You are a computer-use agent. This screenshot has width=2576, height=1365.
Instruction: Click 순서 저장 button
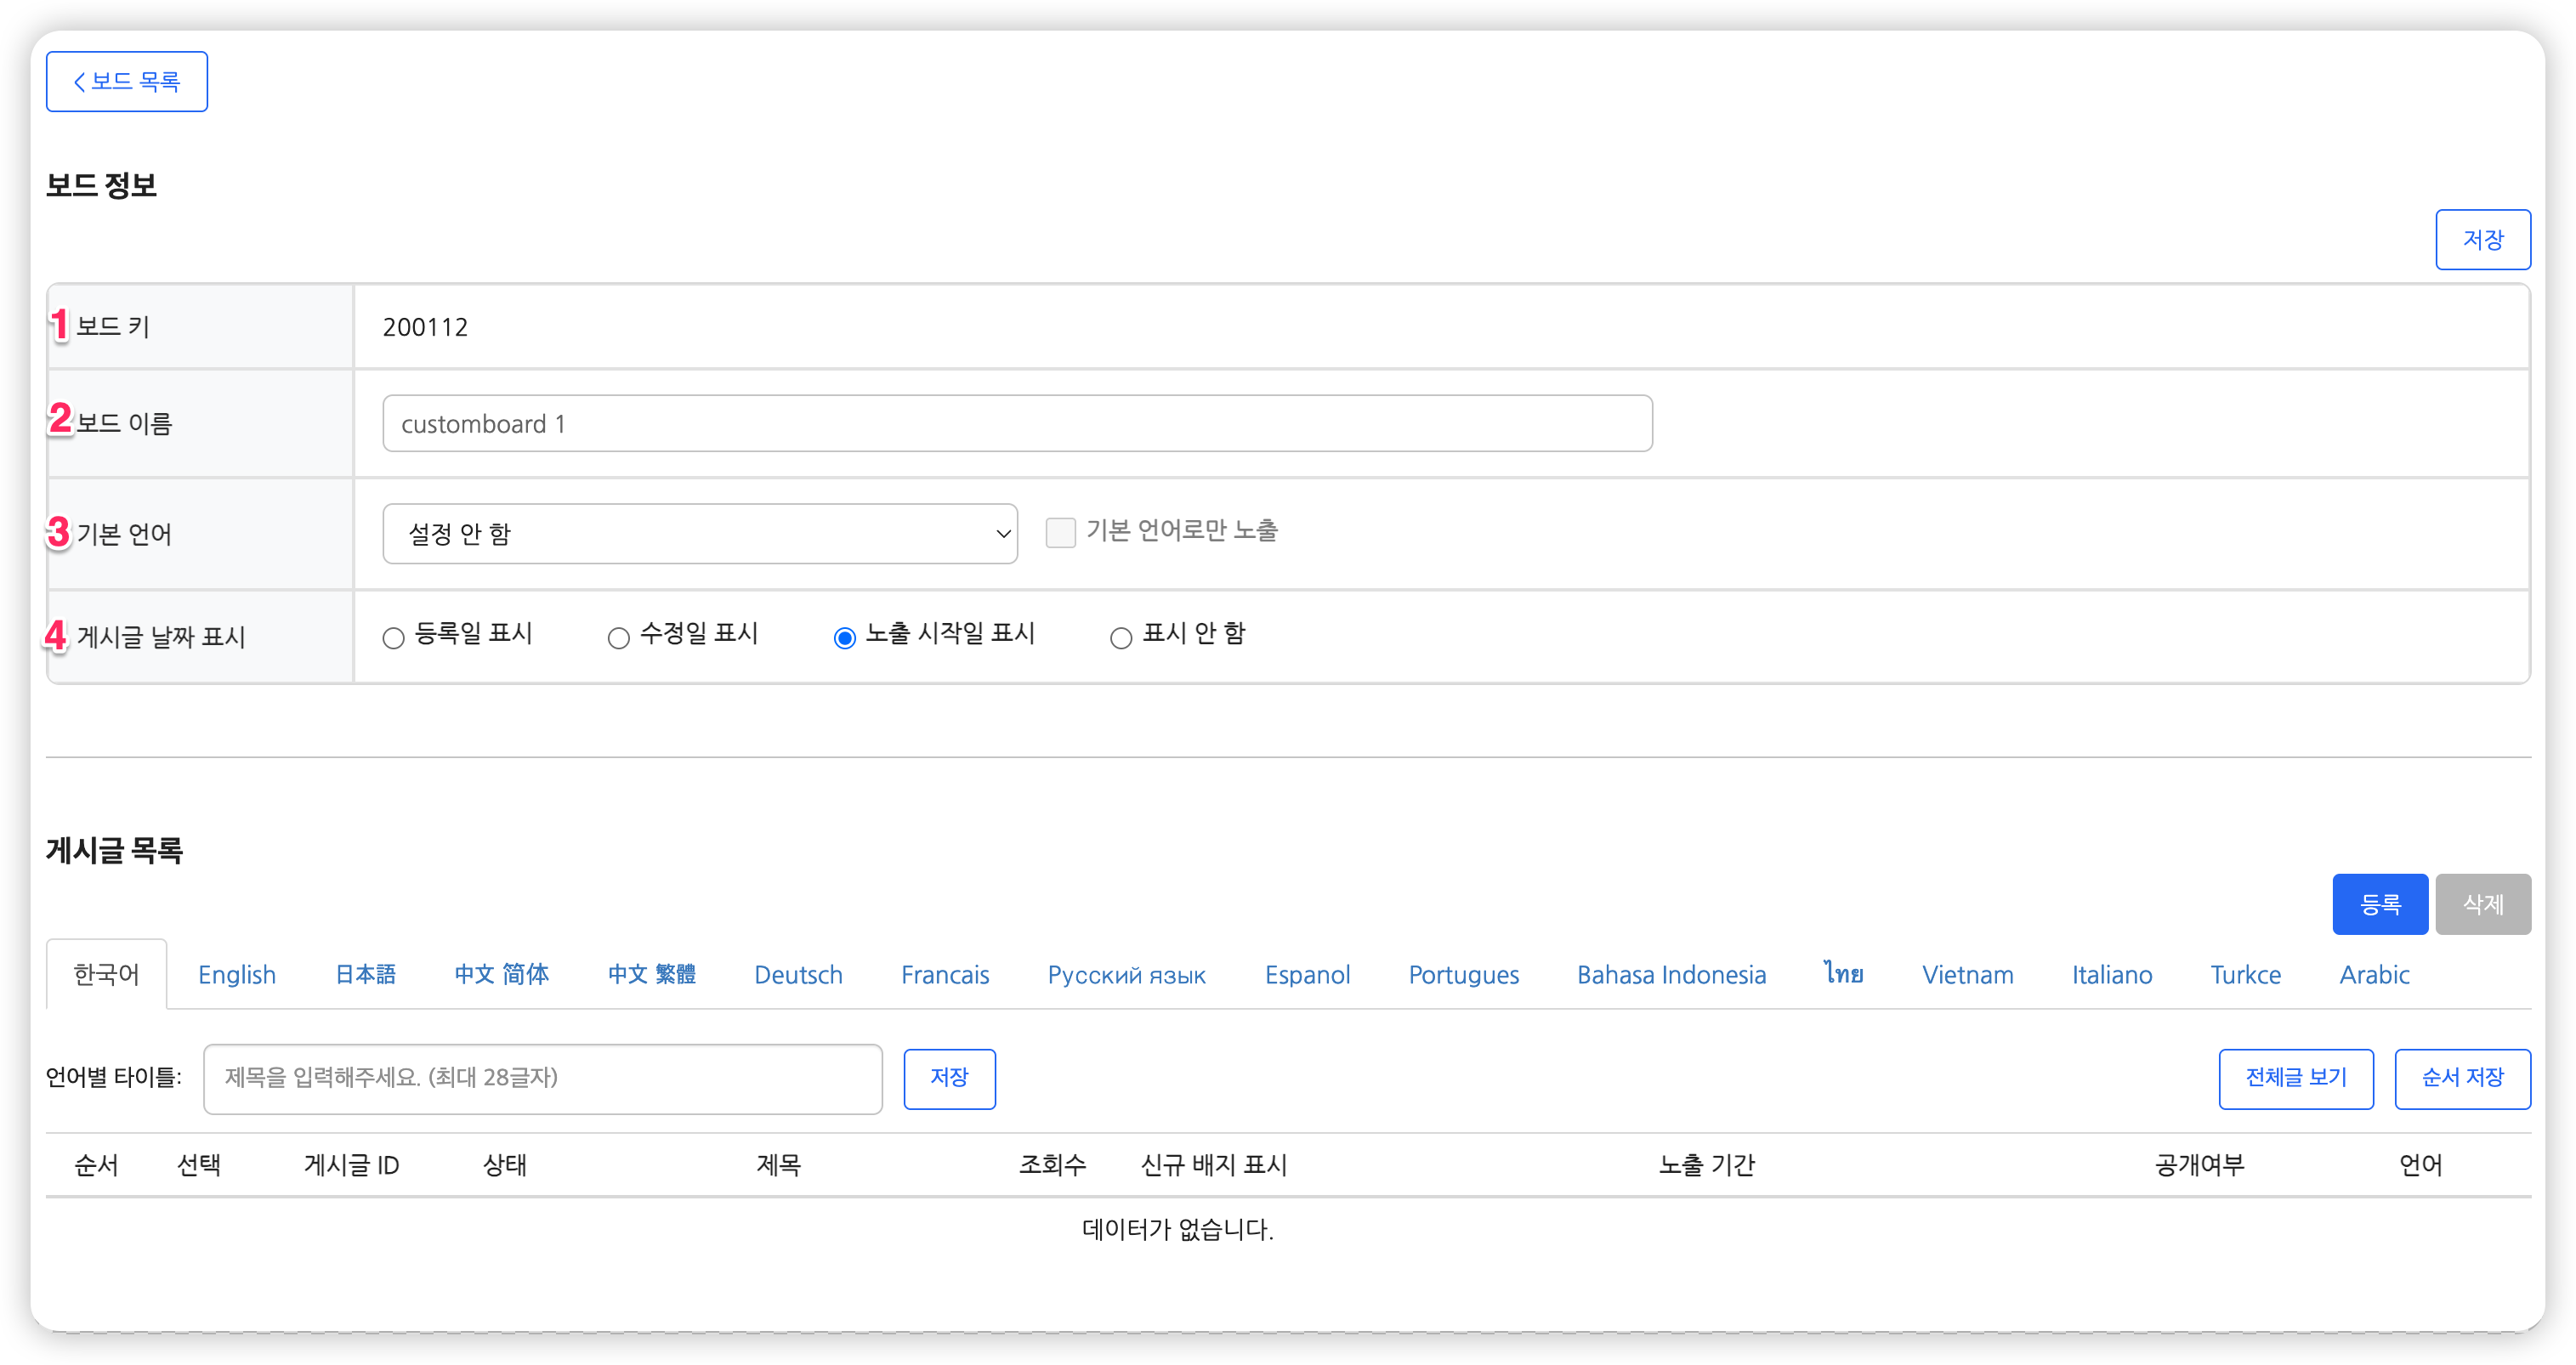click(2461, 1078)
